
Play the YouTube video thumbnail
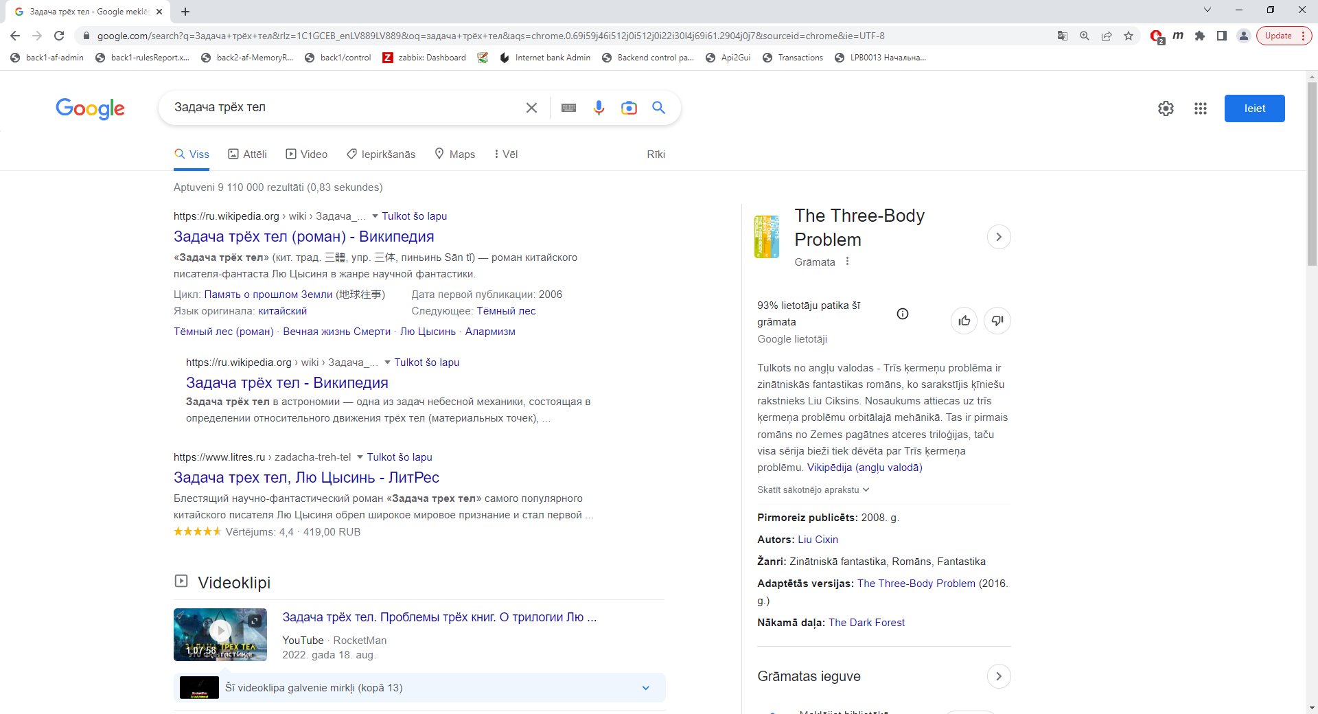(220, 634)
